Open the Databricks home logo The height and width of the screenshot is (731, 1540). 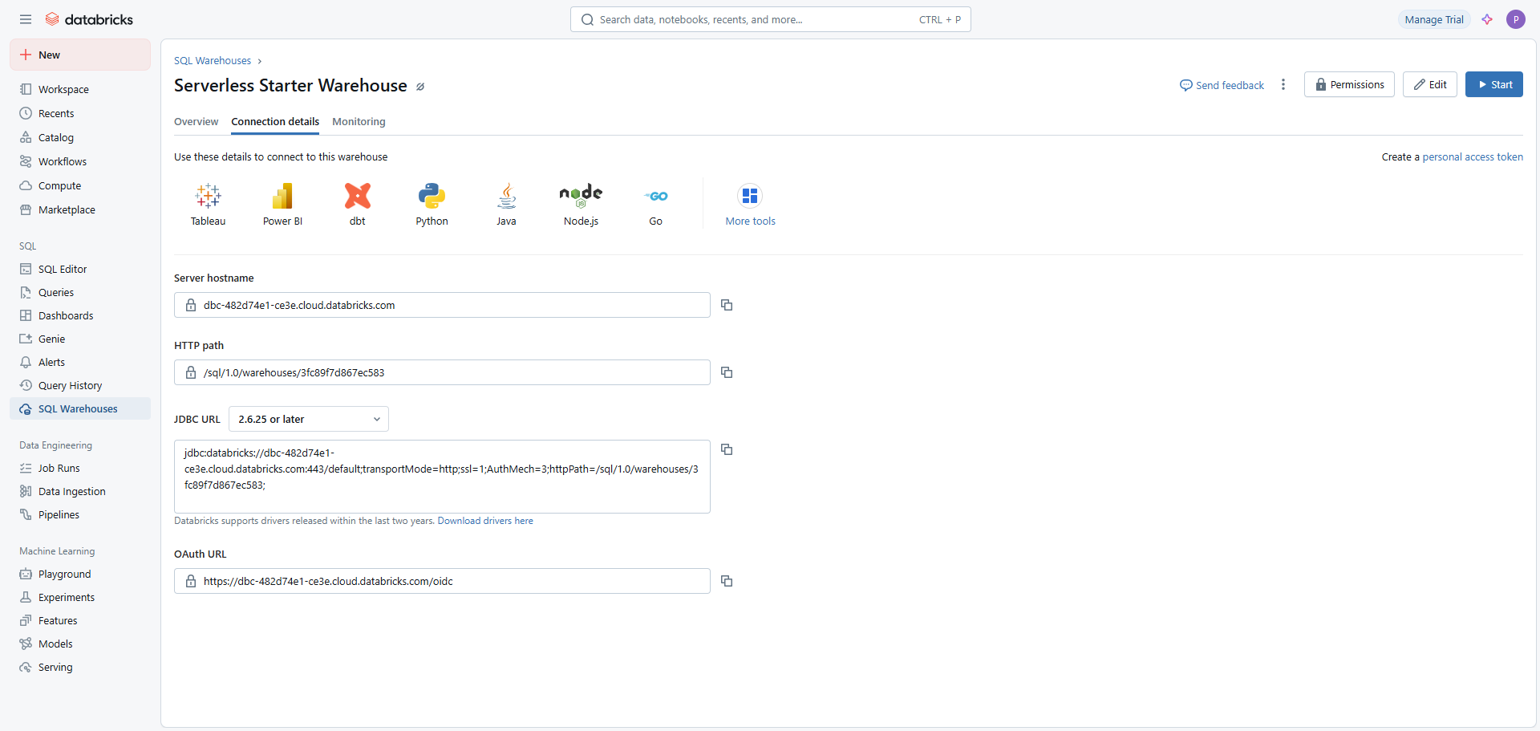pos(89,19)
